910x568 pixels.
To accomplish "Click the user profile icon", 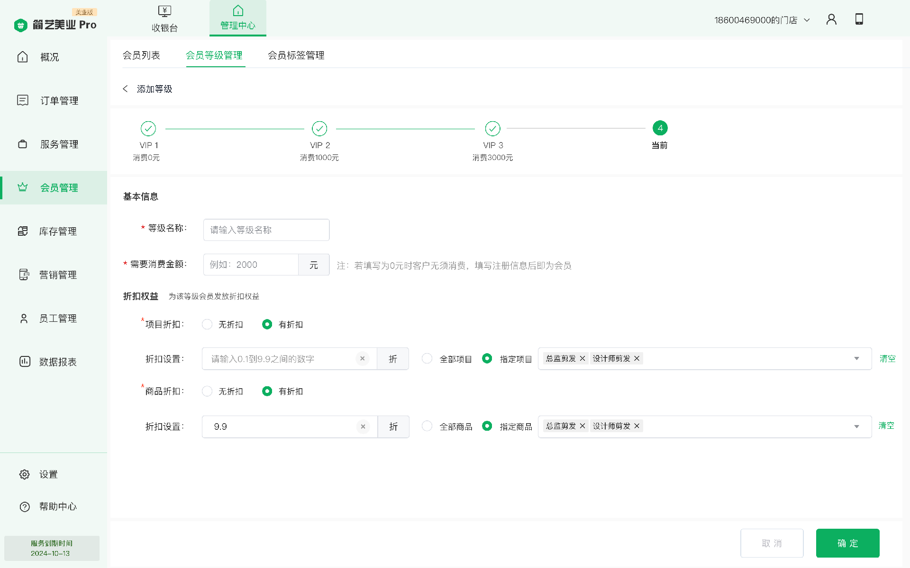I will click(x=831, y=19).
